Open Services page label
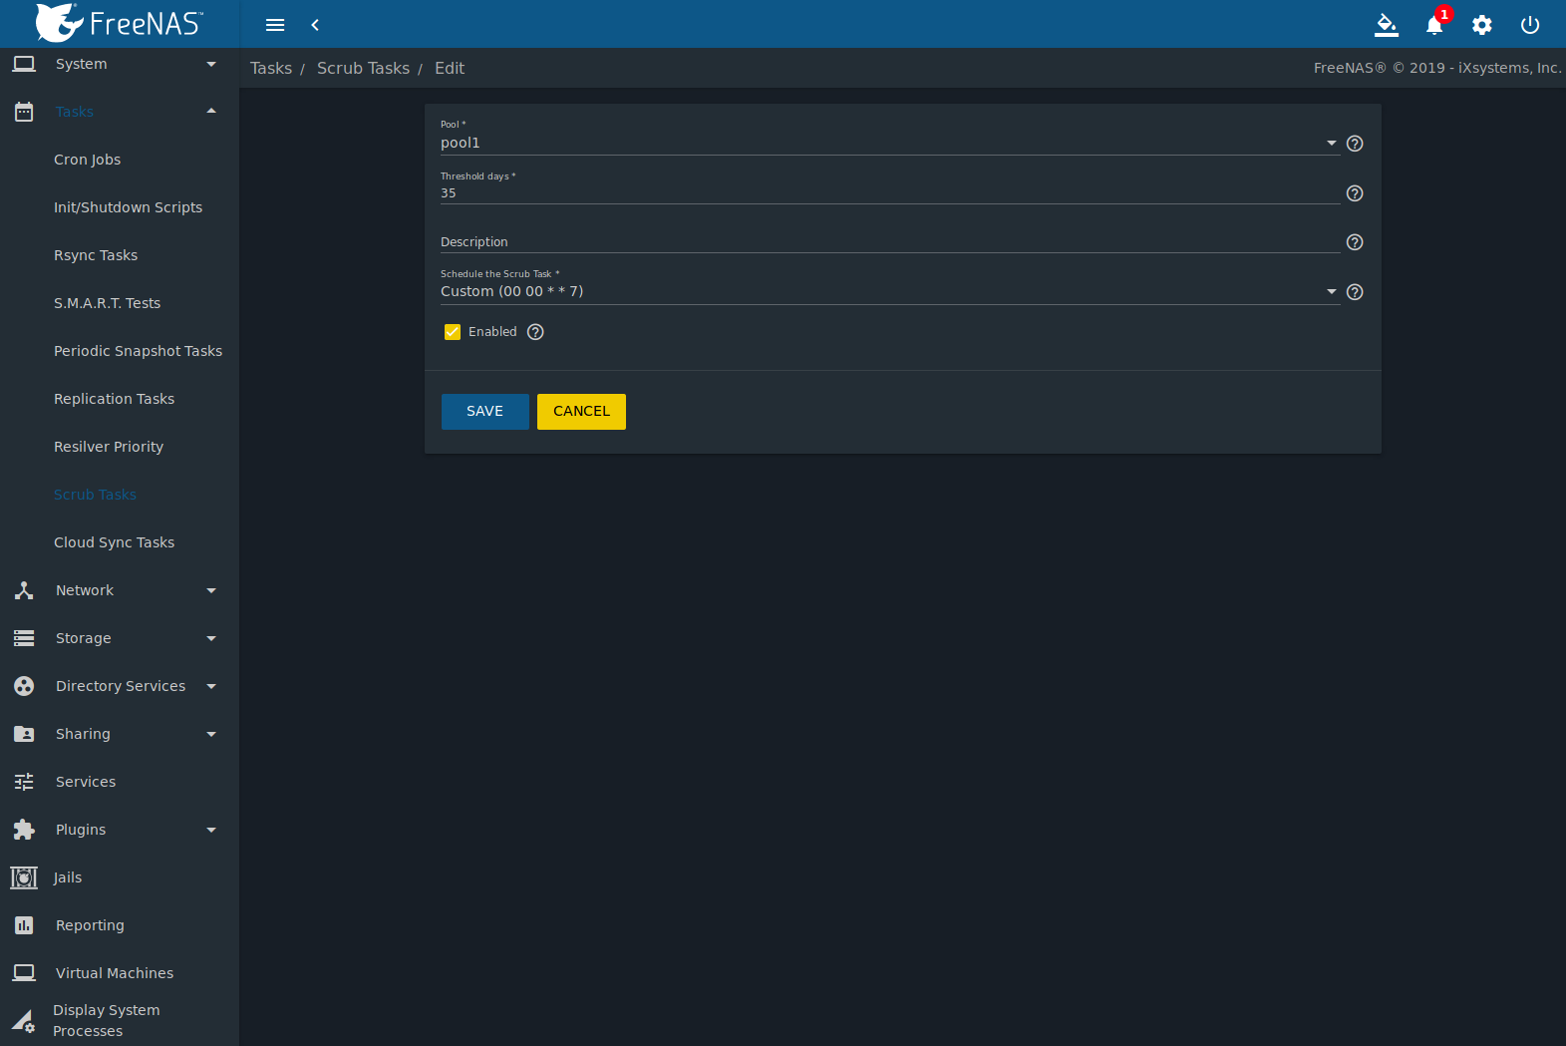This screenshot has width=1566, height=1046. [x=86, y=782]
